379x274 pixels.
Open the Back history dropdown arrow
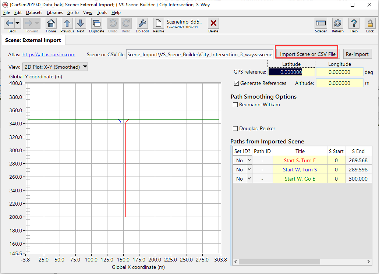[18, 24]
